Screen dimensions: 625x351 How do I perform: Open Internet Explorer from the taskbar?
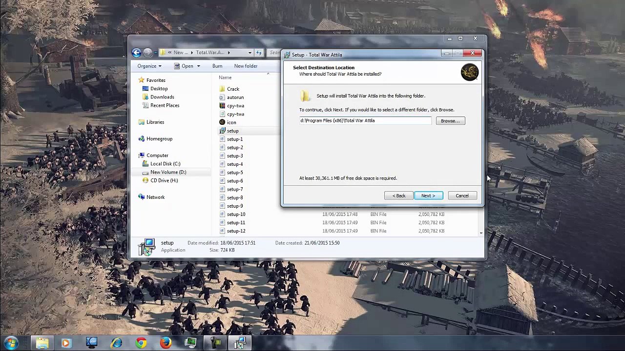click(116, 343)
